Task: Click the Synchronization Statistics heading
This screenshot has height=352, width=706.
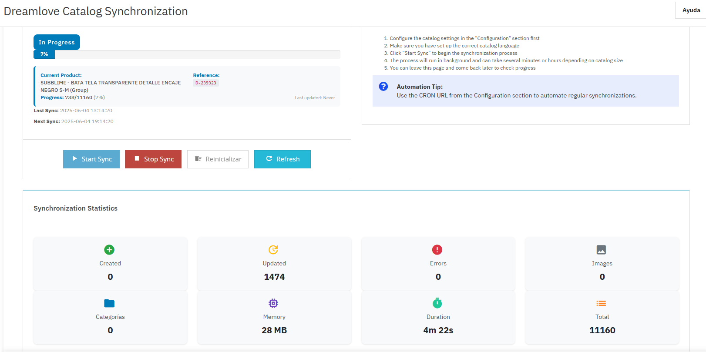Action: point(75,208)
